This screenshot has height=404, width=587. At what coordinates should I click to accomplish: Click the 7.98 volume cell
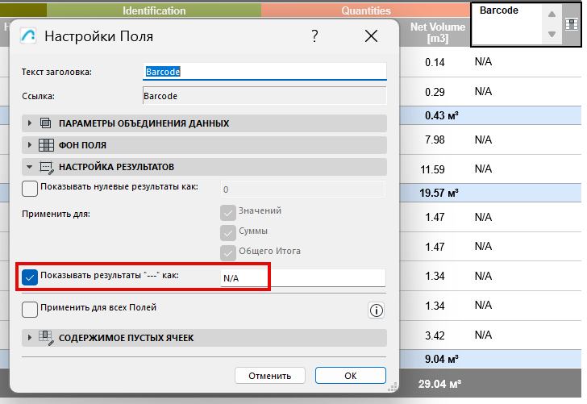(x=435, y=140)
